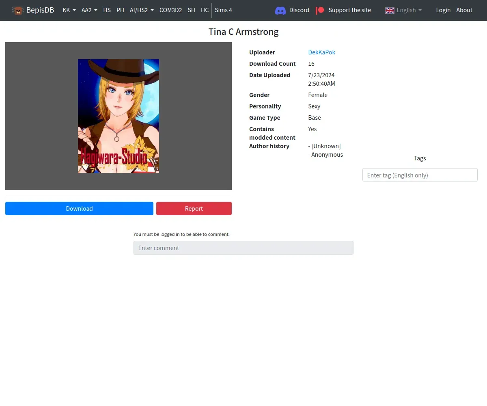The width and height of the screenshot is (487, 406).
Task: Open the Sims 4 section
Action: click(224, 10)
